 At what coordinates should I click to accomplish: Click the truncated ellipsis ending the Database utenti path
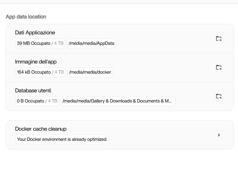(x=170, y=102)
